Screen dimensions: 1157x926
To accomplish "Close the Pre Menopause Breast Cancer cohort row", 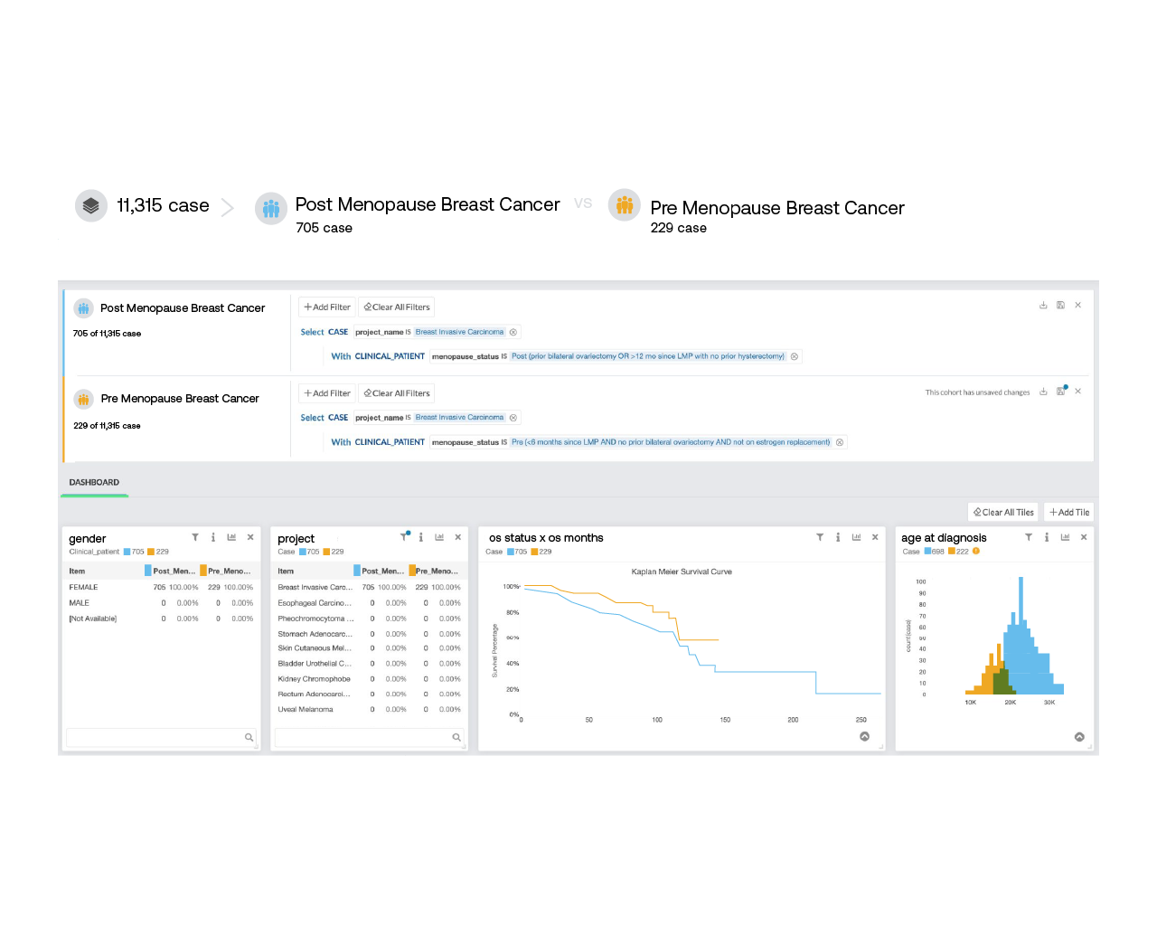I will pos(1078,392).
